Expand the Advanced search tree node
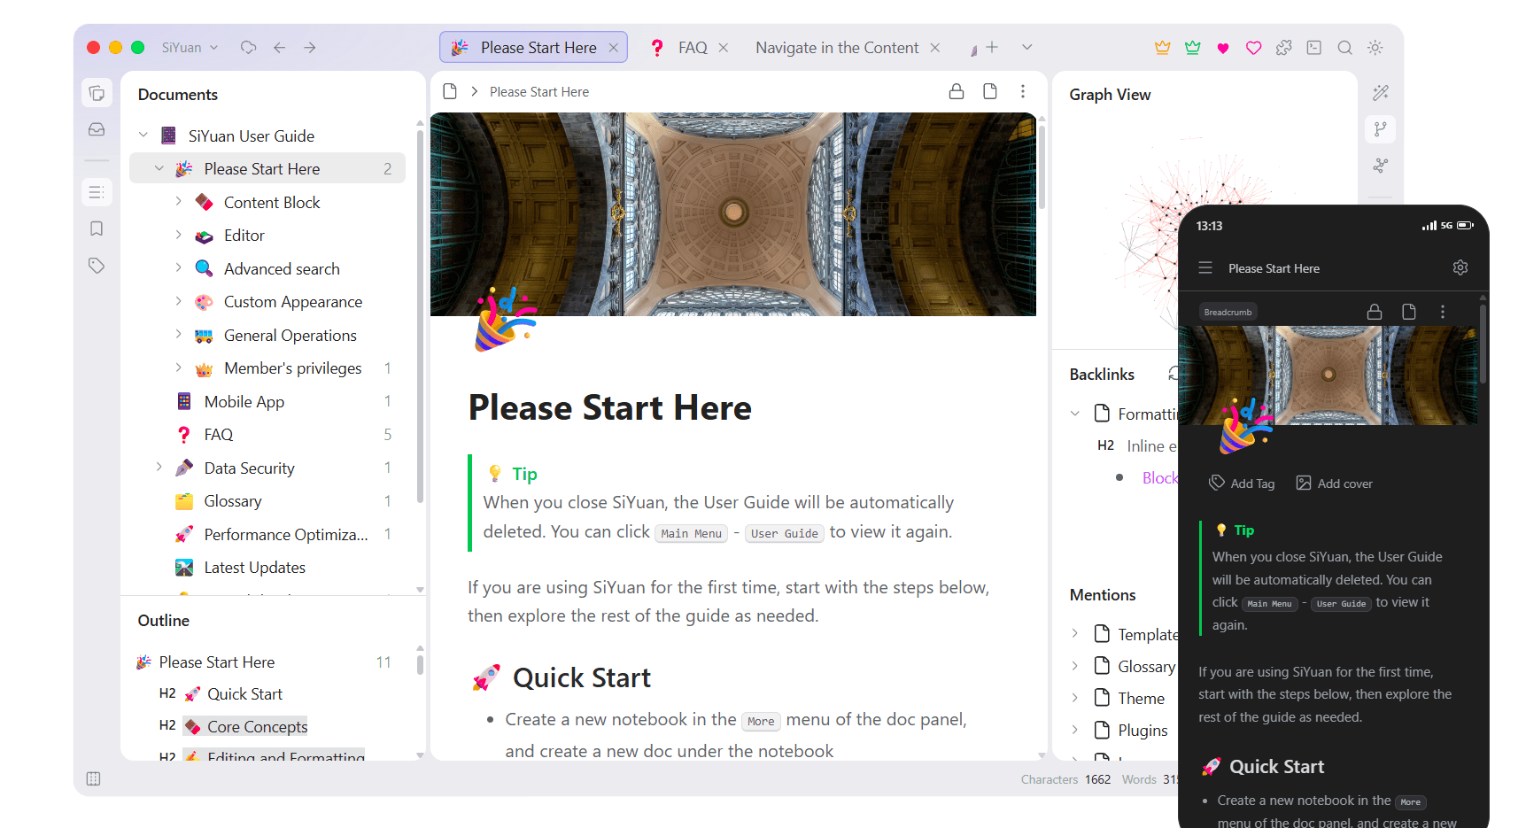 coord(179,268)
